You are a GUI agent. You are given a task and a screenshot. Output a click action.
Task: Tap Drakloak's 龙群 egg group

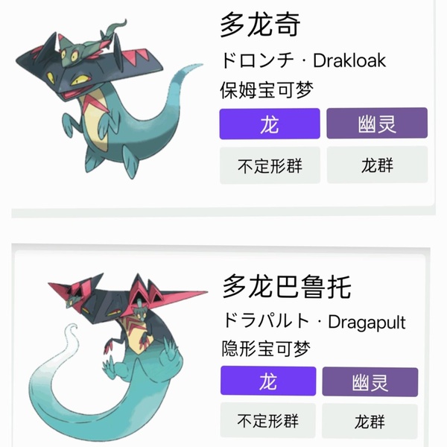pyautogui.click(x=377, y=165)
